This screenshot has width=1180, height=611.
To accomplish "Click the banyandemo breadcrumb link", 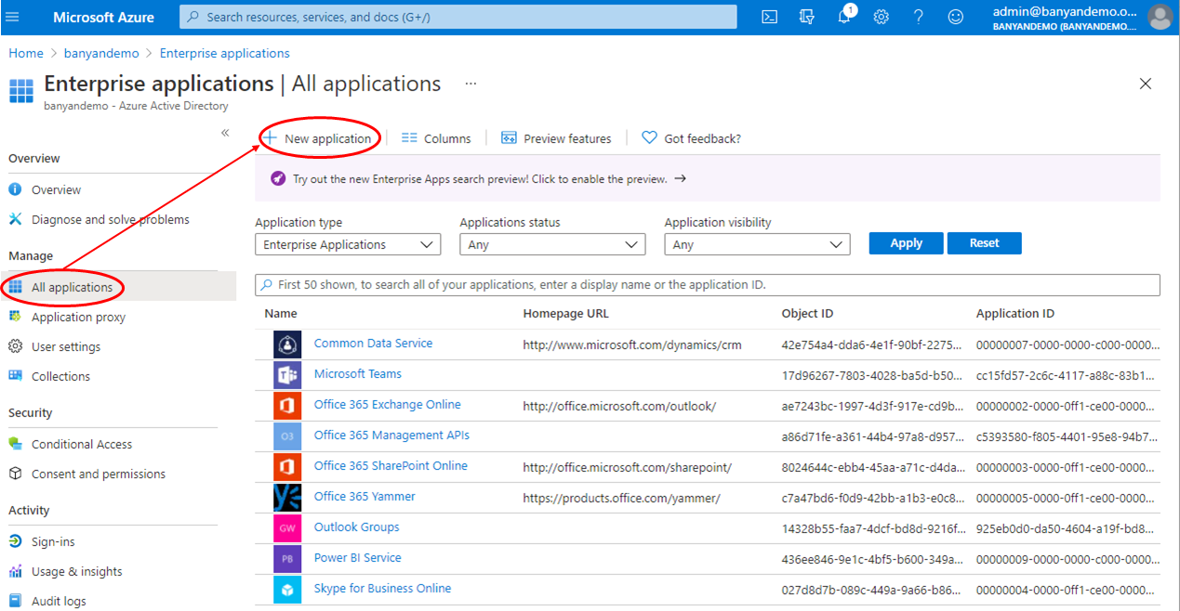I will pyautogui.click(x=100, y=53).
